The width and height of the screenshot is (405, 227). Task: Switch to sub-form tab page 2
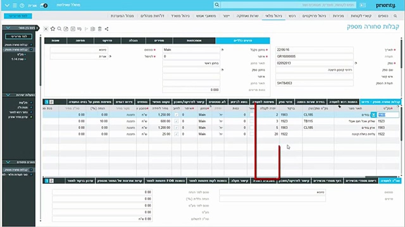[52, 102]
